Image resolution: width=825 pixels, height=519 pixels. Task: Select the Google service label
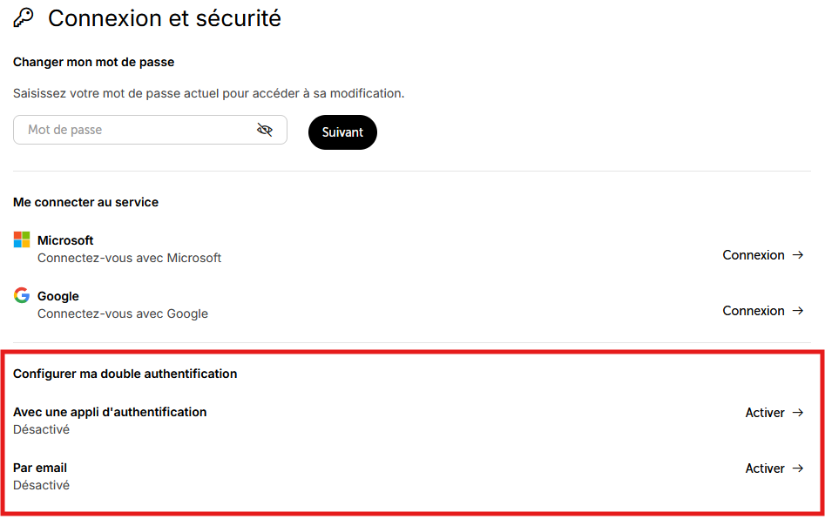pyautogui.click(x=57, y=296)
